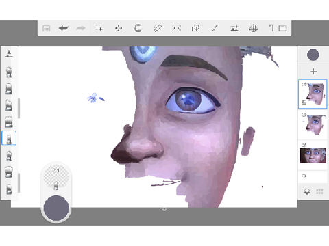Open the layer stack options icon
Viewport: 329px width, 246px height.
point(307,191)
